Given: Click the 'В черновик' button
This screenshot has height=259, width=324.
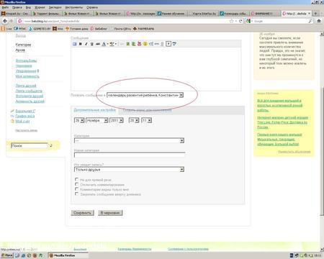Looking at the screenshot, I should point(110,213).
